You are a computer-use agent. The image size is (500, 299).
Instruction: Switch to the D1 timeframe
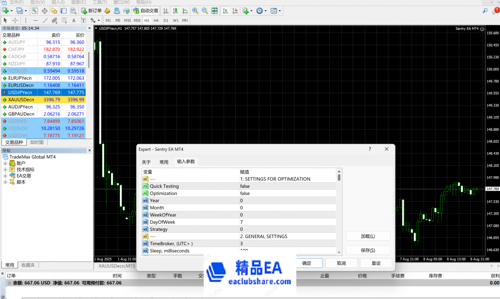tap(166, 20)
